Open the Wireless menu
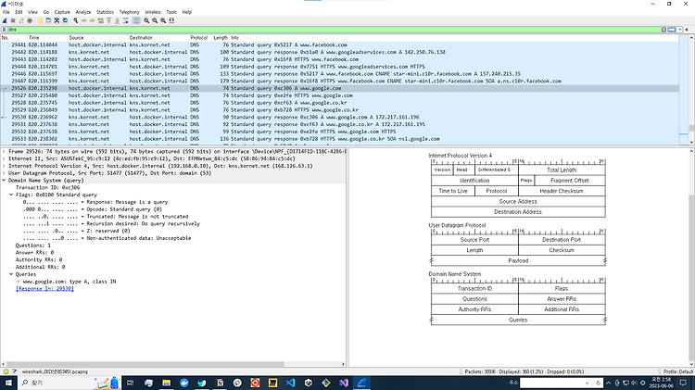 pos(153,12)
